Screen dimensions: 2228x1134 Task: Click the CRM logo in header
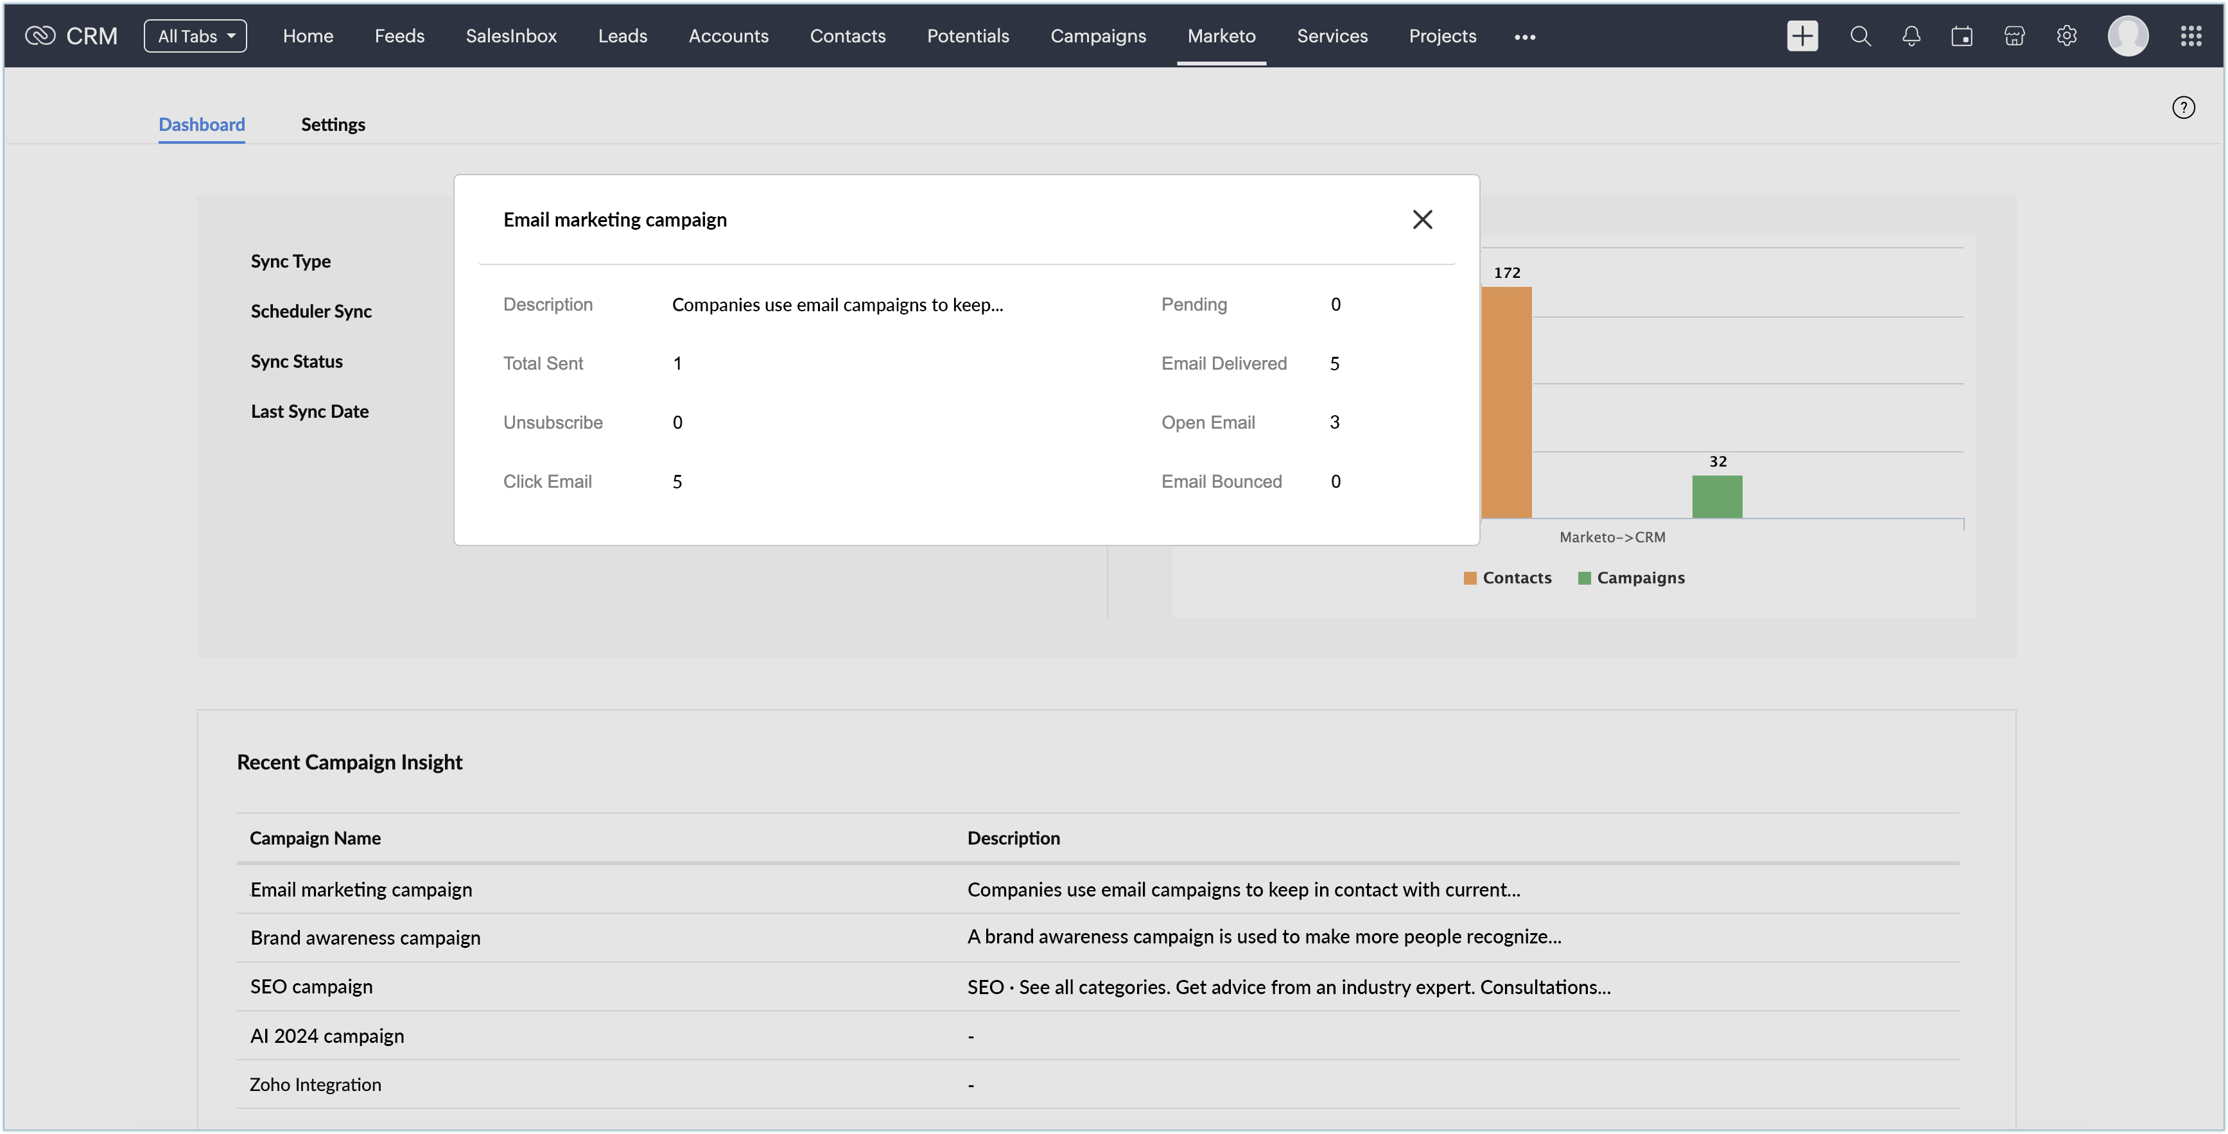(x=71, y=37)
